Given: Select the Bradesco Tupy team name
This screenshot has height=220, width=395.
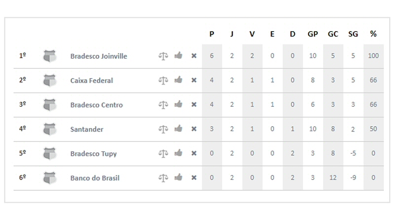Looking at the screenshot, I should tap(93, 154).
